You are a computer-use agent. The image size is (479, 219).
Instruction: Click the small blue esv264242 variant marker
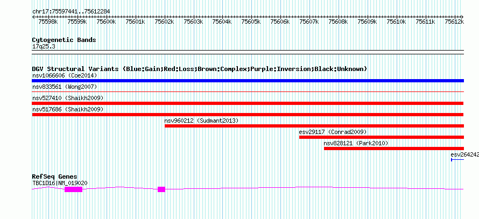click(457, 160)
